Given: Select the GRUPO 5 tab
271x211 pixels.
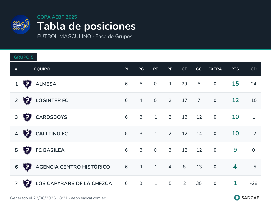Looking at the screenshot, I should (x=24, y=57).
